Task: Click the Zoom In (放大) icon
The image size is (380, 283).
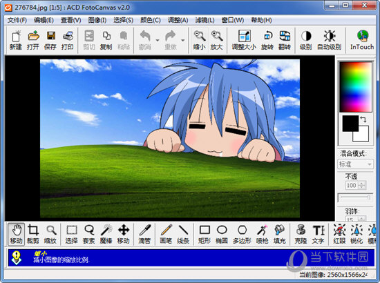Action: [217, 40]
